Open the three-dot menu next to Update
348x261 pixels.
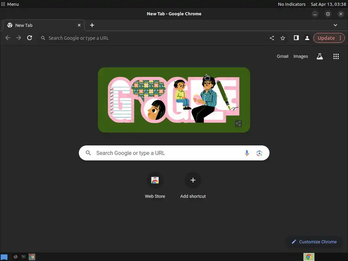click(x=340, y=38)
